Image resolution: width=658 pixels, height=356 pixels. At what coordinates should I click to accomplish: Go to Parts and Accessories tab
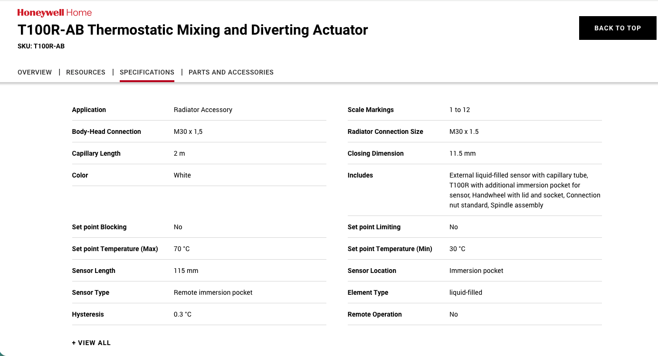point(231,72)
